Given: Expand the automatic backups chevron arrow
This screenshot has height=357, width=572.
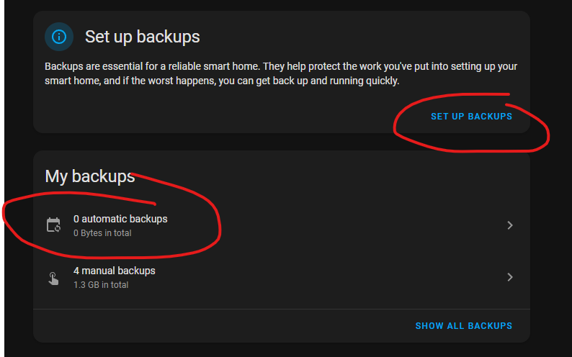Looking at the screenshot, I should point(510,225).
